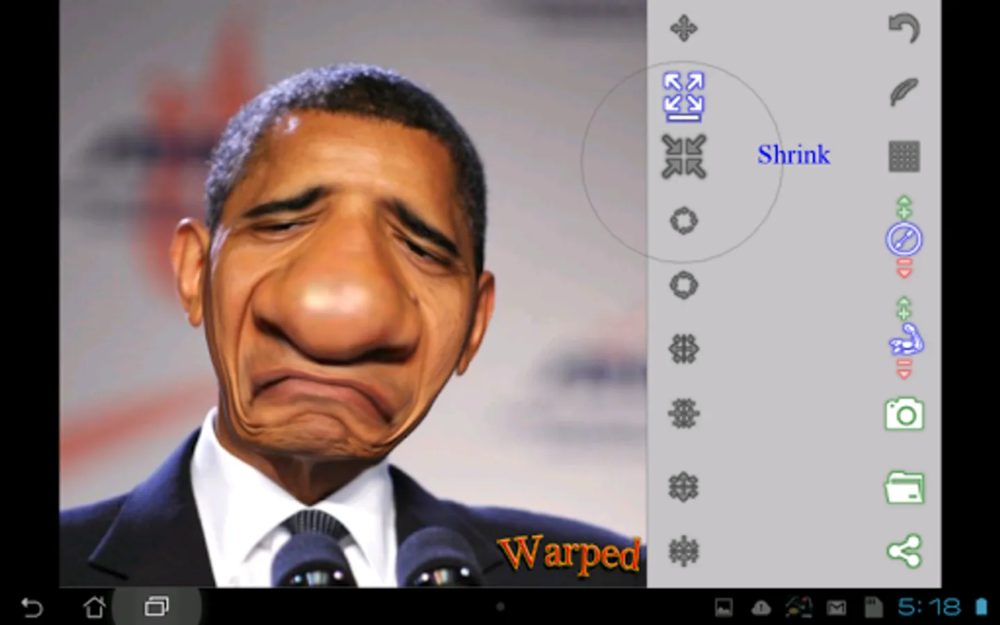Click the blue brush size circle icon
The width and height of the screenshot is (1000, 625).
(904, 240)
